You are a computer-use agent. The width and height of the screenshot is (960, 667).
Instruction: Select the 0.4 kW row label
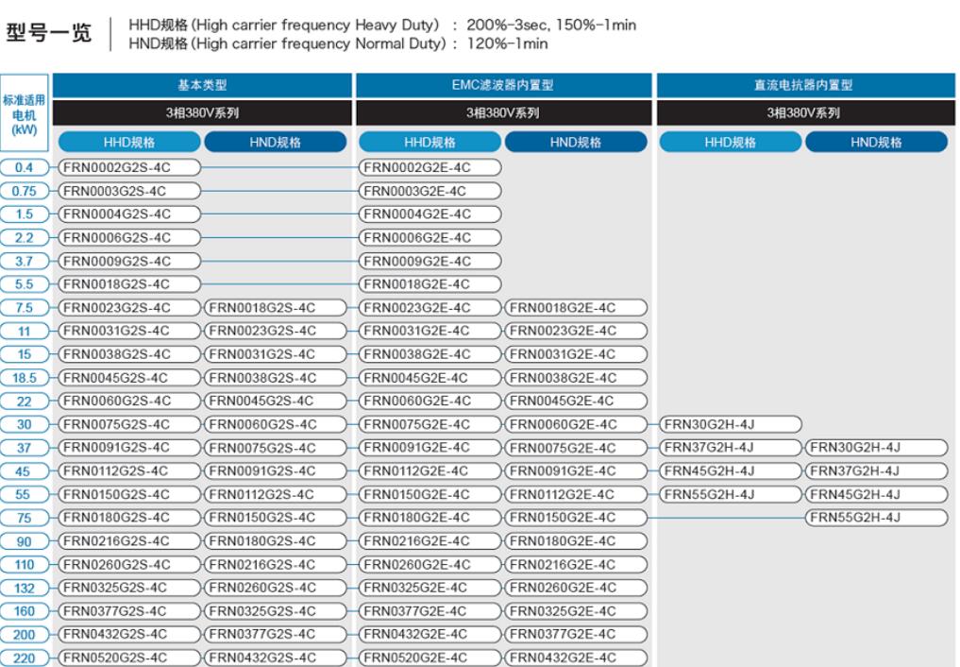(x=24, y=167)
